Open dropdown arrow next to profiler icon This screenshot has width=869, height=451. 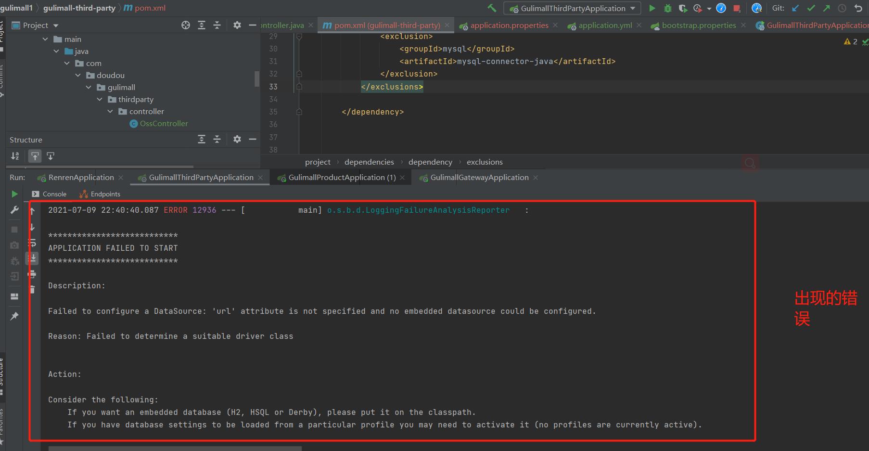click(x=709, y=9)
